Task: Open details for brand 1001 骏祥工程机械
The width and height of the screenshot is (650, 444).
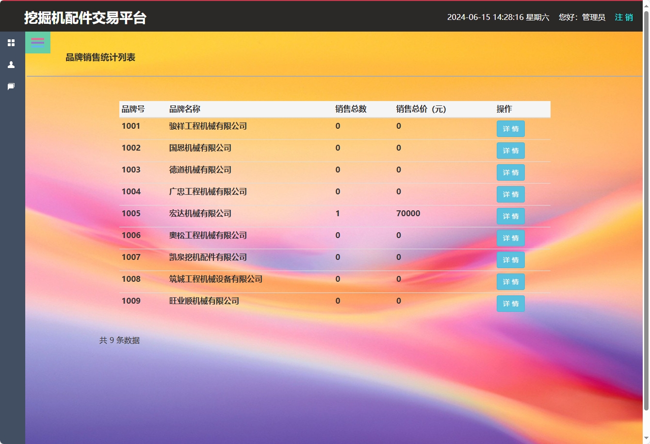Action: [x=510, y=129]
